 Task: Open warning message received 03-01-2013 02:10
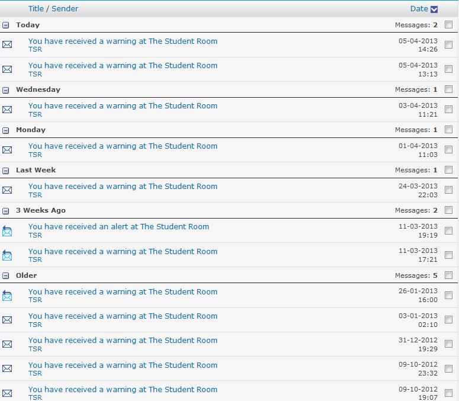point(123,316)
